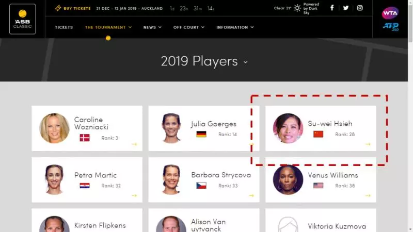Click the Croatian flag for Petra Martic
This screenshot has width=413, height=232.
tap(85, 186)
